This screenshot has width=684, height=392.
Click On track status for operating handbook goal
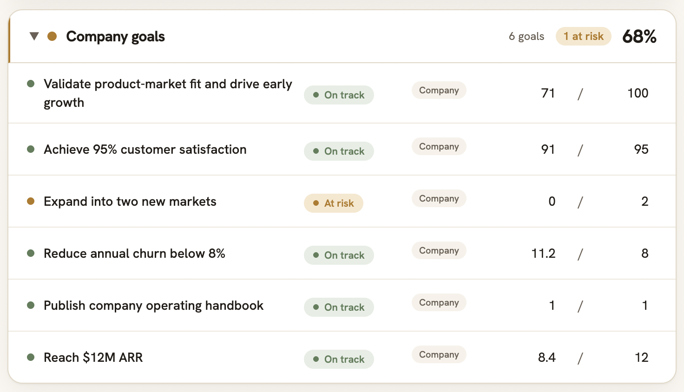[x=339, y=307]
